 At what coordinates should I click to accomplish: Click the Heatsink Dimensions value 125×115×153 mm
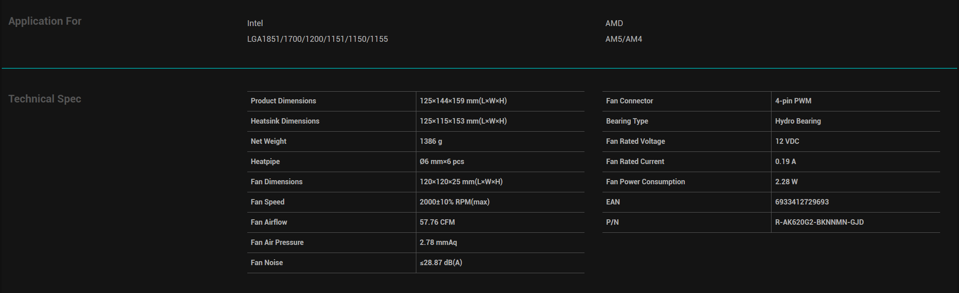(x=463, y=121)
